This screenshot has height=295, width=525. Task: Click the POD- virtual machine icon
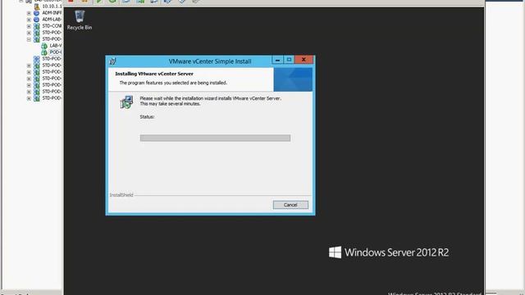pyautogui.click(x=44, y=52)
